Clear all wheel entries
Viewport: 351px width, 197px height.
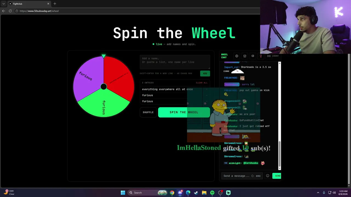202,83
